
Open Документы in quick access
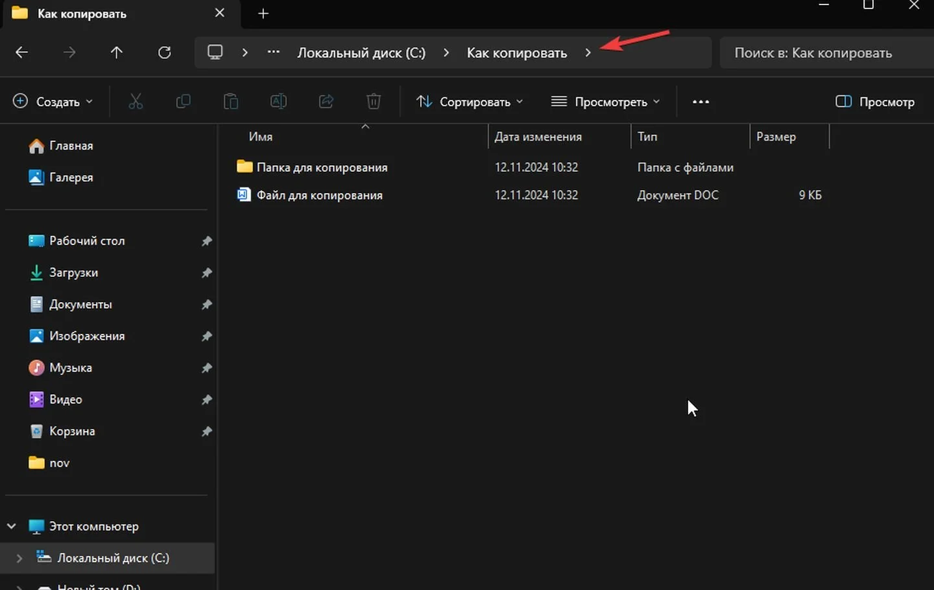tap(80, 305)
